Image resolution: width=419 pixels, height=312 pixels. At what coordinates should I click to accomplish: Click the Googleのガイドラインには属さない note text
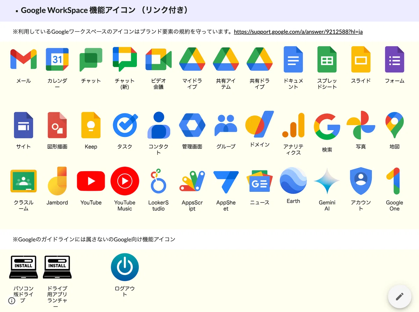tap(94, 239)
